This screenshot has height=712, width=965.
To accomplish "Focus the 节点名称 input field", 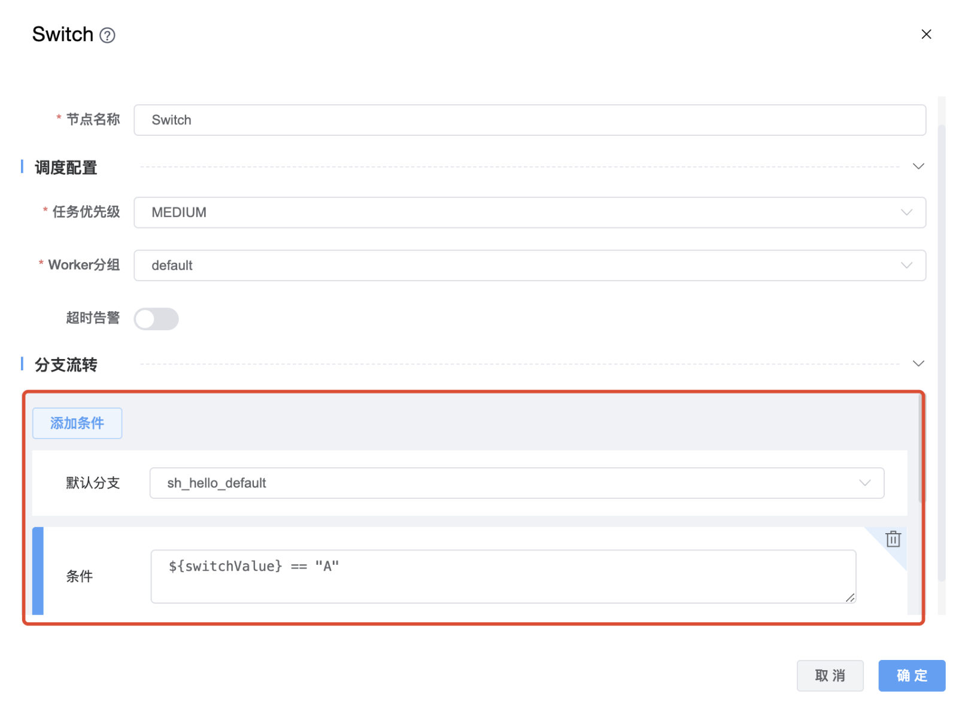I will pos(529,120).
